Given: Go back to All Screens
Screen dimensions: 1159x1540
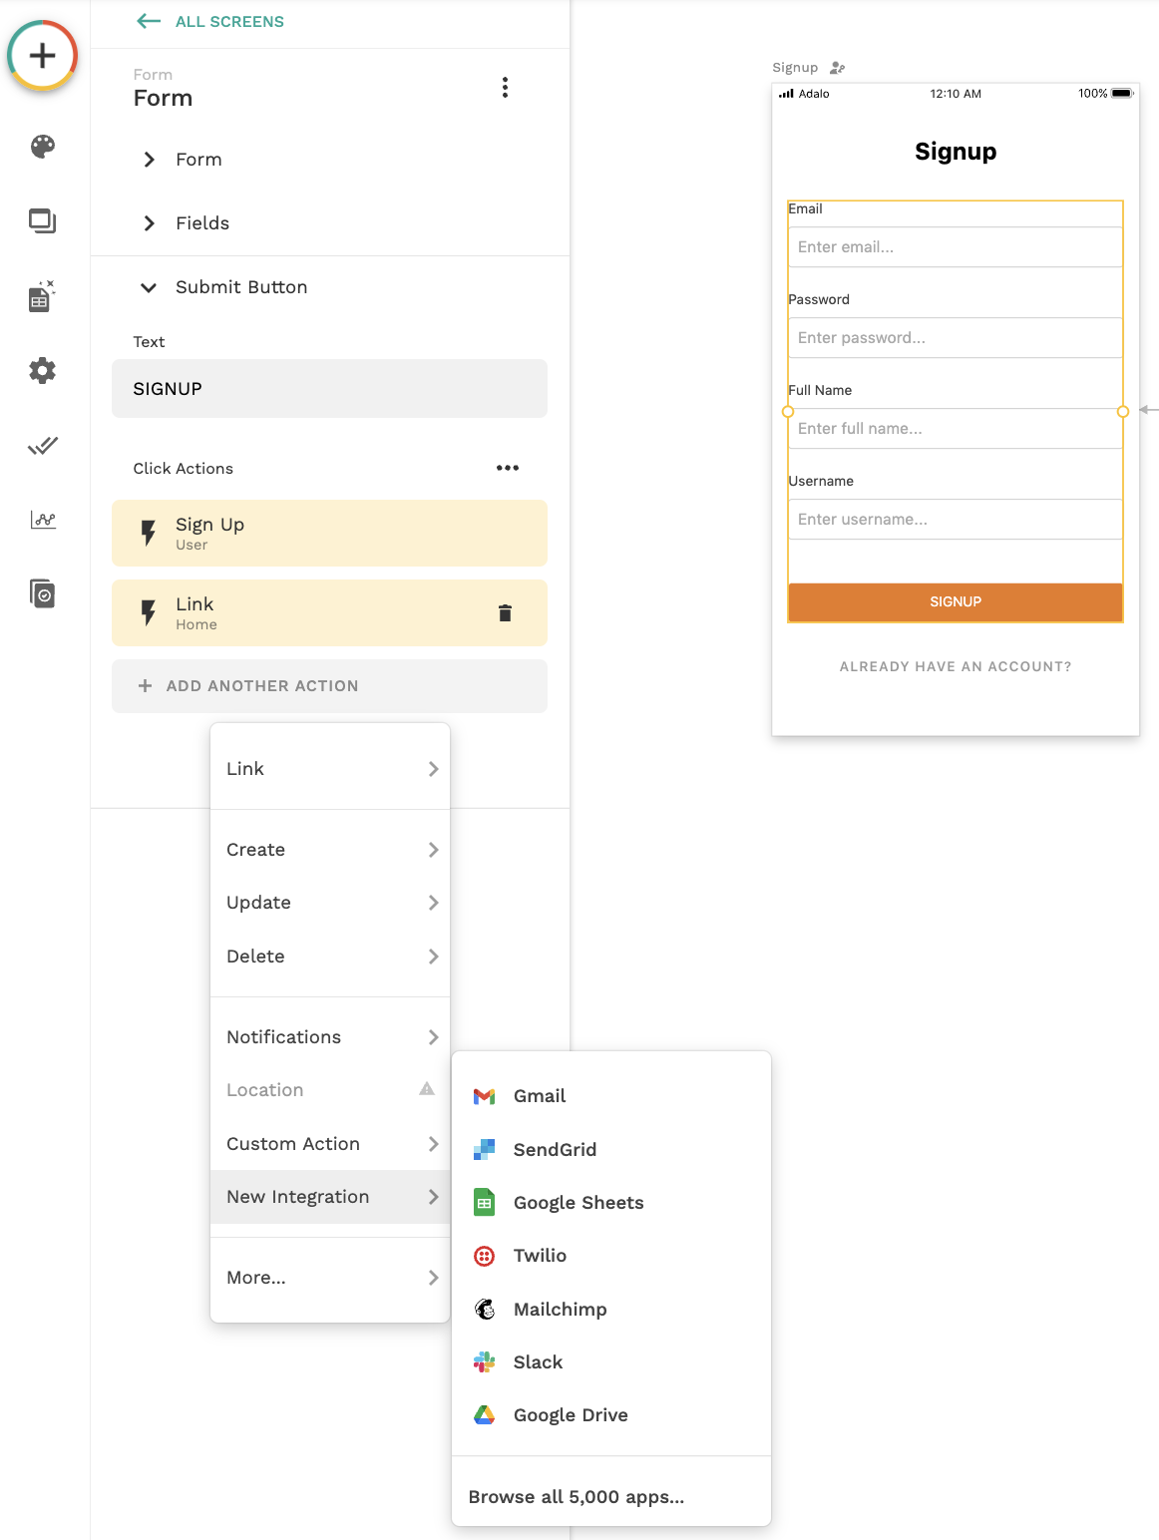Looking at the screenshot, I should tap(210, 21).
